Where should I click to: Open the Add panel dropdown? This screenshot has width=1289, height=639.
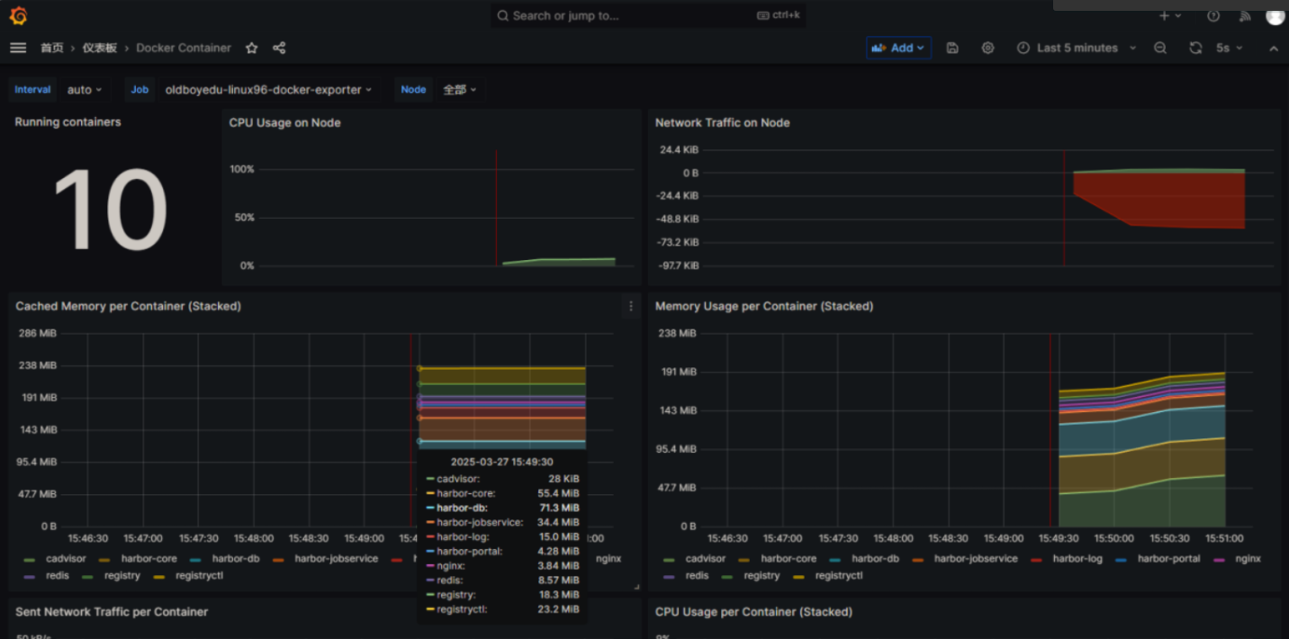(x=898, y=48)
